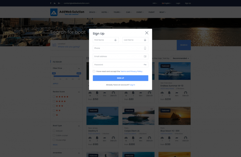Focus the Email address field
The width and height of the screenshot is (241, 157).
tap(120, 57)
